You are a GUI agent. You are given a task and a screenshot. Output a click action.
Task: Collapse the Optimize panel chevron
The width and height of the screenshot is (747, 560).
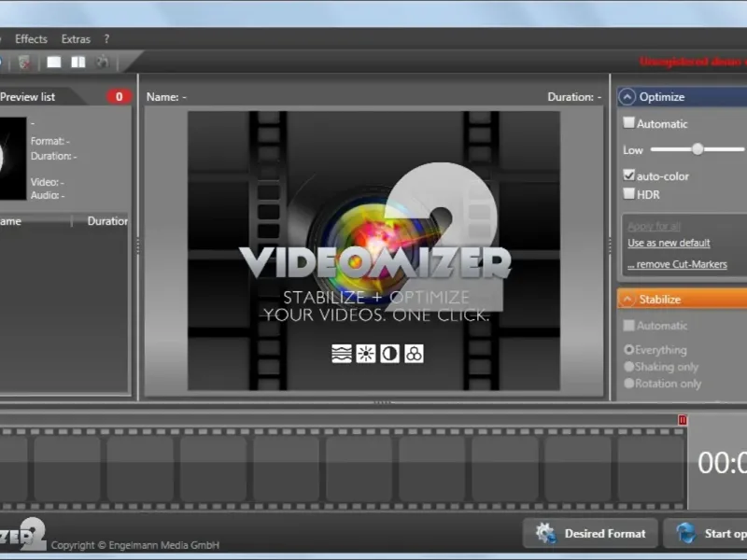pyautogui.click(x=627, y=97)
